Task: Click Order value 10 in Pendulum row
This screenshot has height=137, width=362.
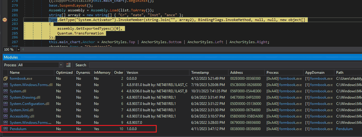Action: (121, 129)
